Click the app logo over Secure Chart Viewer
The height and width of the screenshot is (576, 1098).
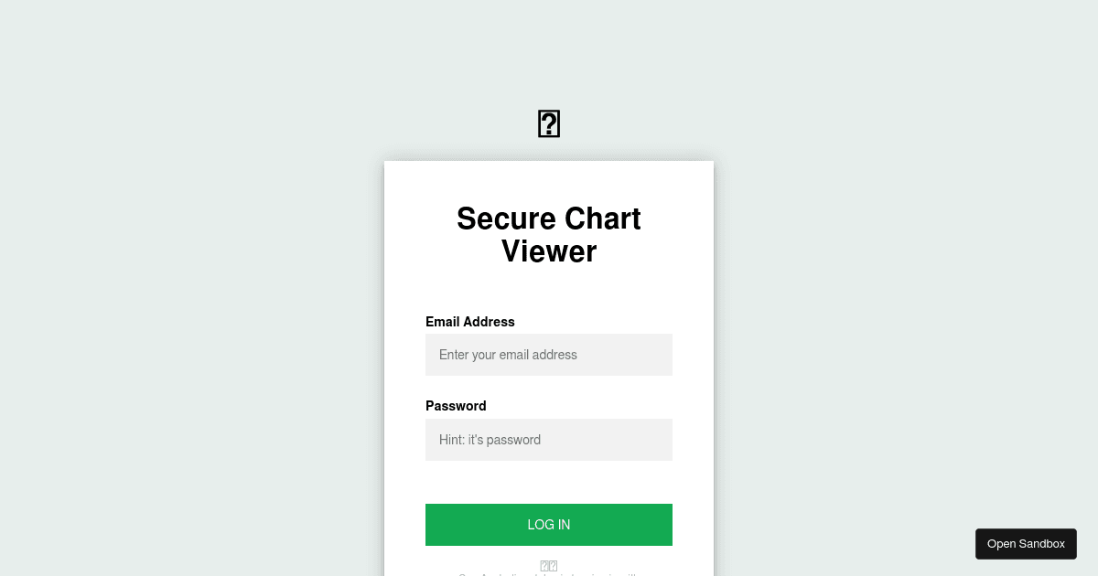pos(549,123)
